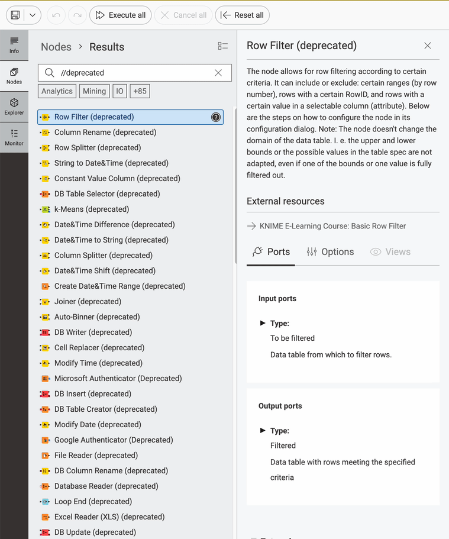Toggle the Analytics filter tag

point(57,91)
